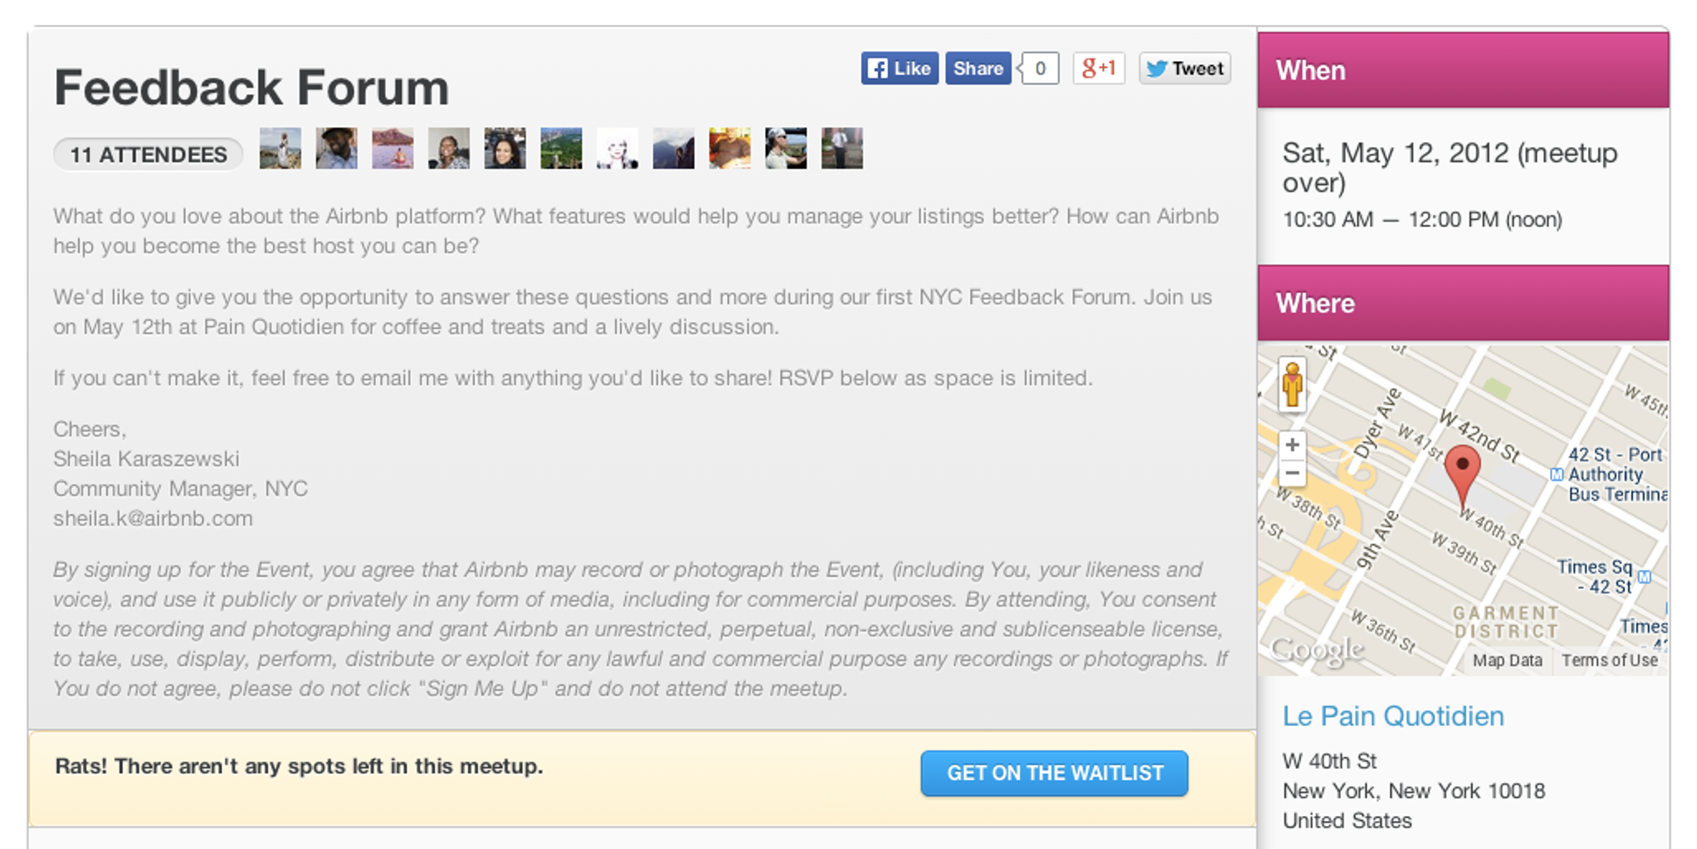Screen dimensions: 1697x849
Task: Click Map Data in the map footer
Action: [1507, 660]
